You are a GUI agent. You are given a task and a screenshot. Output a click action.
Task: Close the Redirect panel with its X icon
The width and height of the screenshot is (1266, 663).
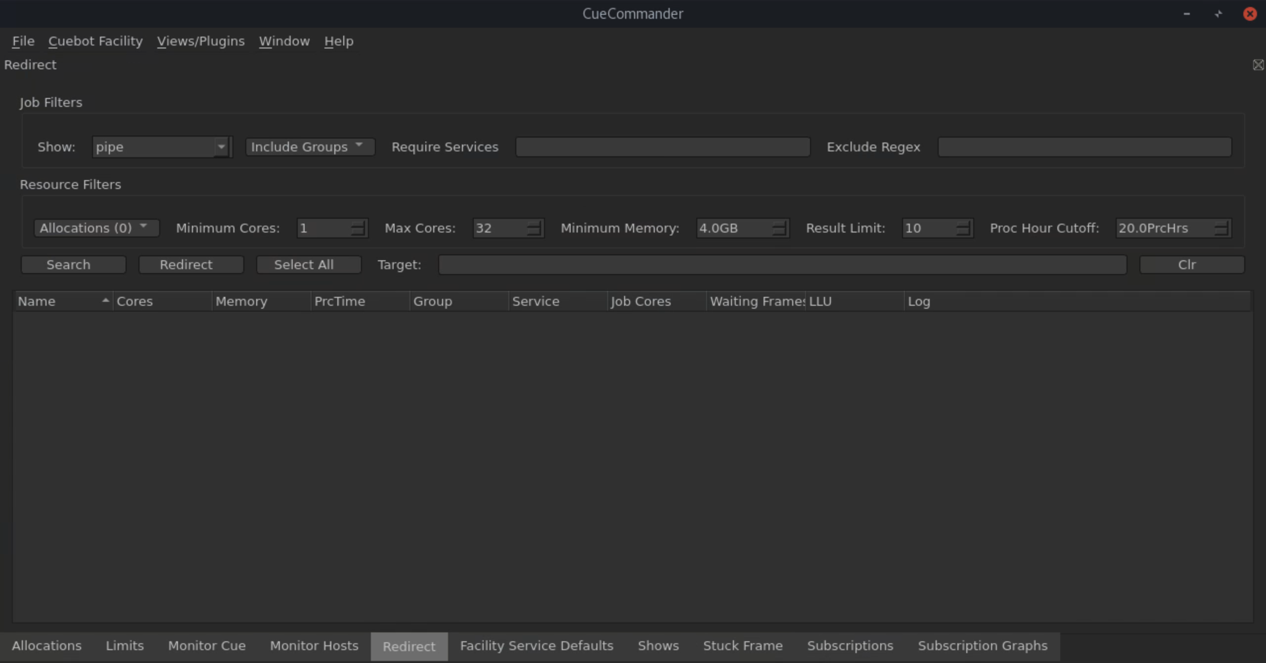[x=1259, y=65]
